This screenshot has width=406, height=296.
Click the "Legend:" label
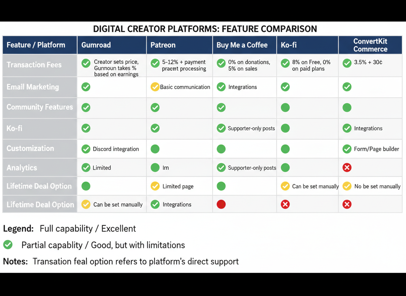[19, 229]
